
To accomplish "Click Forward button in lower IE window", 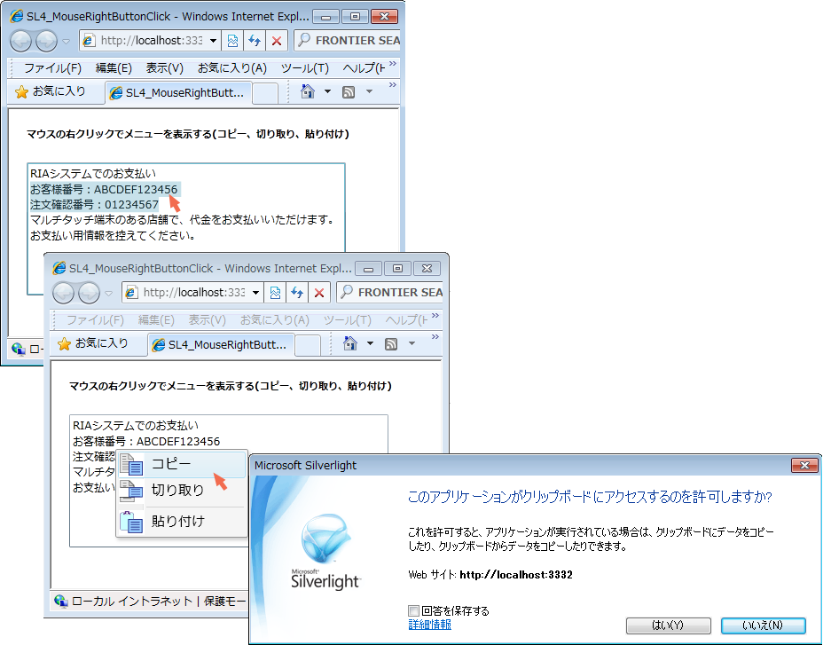I will coord(89,293).
